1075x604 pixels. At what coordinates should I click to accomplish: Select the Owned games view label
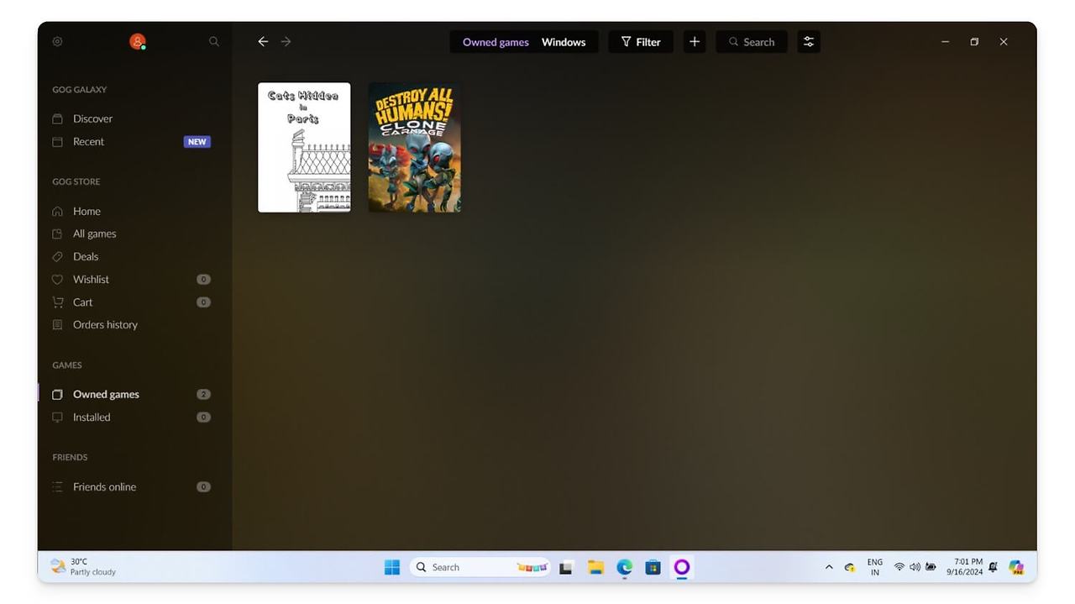coord(496,42)
